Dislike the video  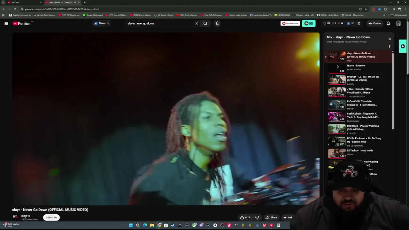[x=257, y=217]
